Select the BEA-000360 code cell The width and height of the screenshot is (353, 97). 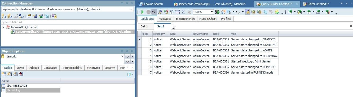[221, 72]
